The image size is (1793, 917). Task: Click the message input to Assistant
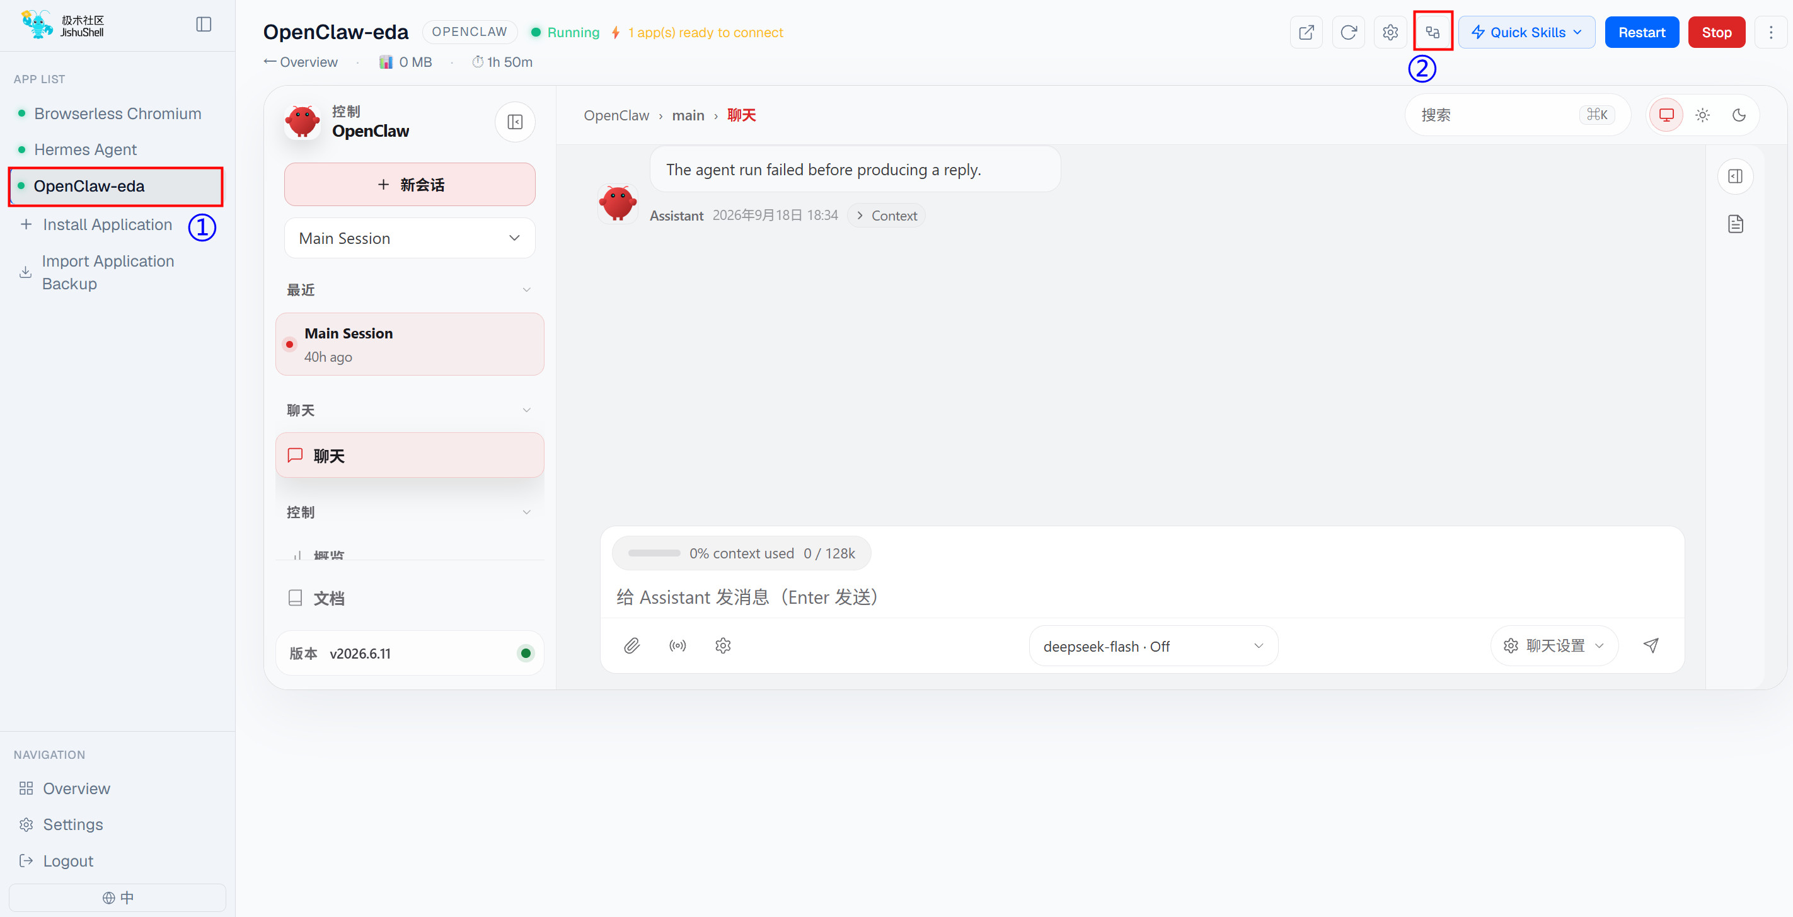(1141, 597)
